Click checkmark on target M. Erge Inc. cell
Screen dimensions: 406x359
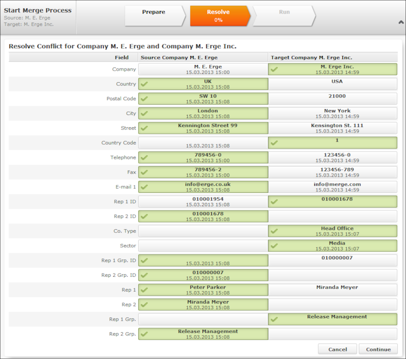pyautogui.click(x=274, y=70)
